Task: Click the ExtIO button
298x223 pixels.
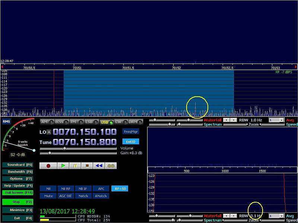Action: (130, 142)
